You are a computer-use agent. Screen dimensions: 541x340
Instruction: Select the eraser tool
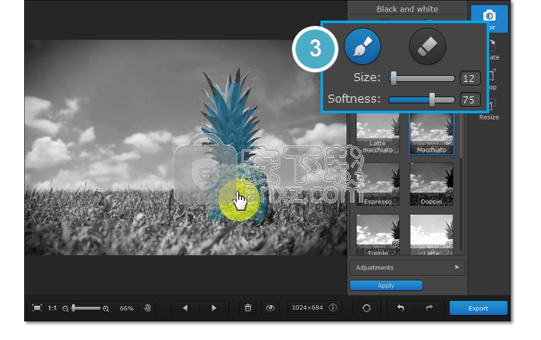pyautogui.click(x=427, y=46)
